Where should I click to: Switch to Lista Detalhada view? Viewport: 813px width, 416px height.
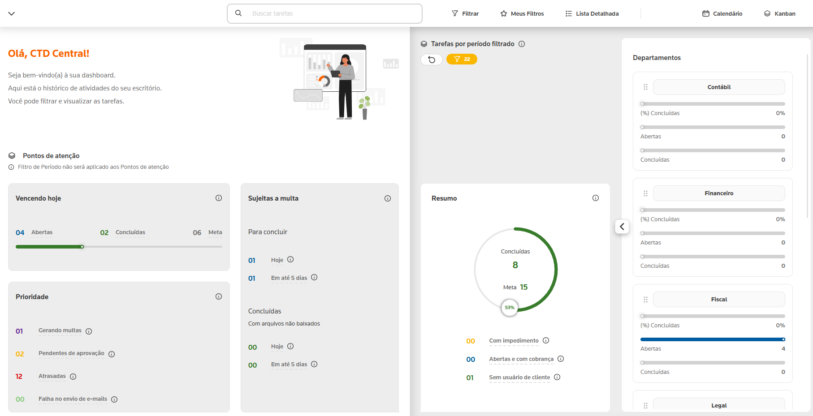(592, 13)
